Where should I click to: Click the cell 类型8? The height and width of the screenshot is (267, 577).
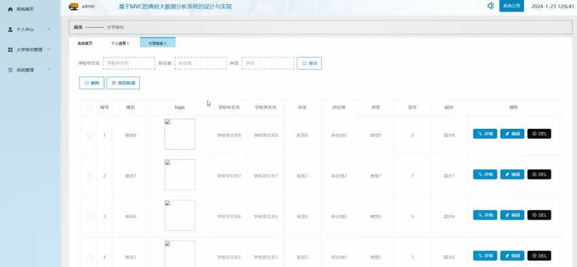point(375,135)
